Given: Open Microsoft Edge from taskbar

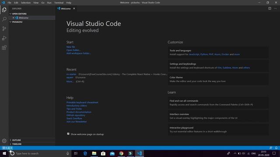Looking at the screenshot, I should 85,153.
